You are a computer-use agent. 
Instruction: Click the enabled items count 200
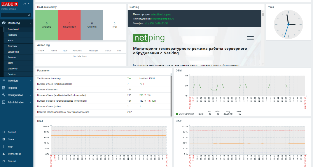pyautogui.click(x=141, y=96)
